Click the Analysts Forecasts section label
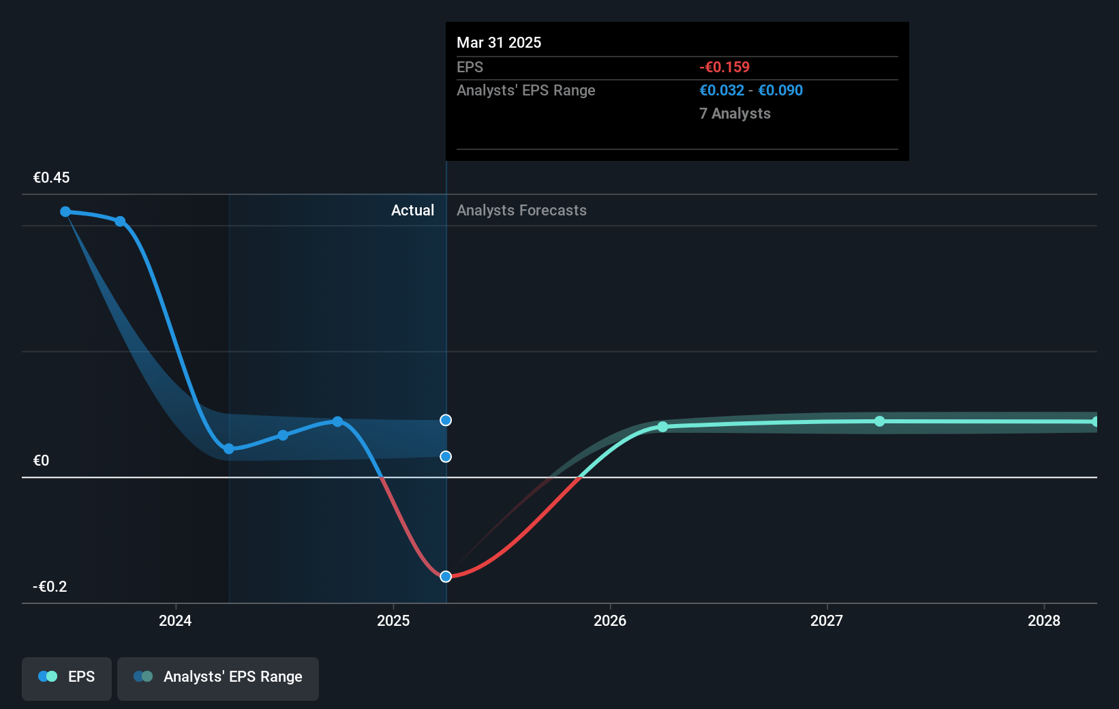This screenshot has width=1119, height=709. 521,211
